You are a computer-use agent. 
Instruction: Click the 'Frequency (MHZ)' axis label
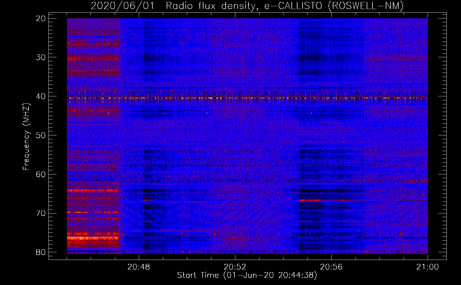click(26, 137)
